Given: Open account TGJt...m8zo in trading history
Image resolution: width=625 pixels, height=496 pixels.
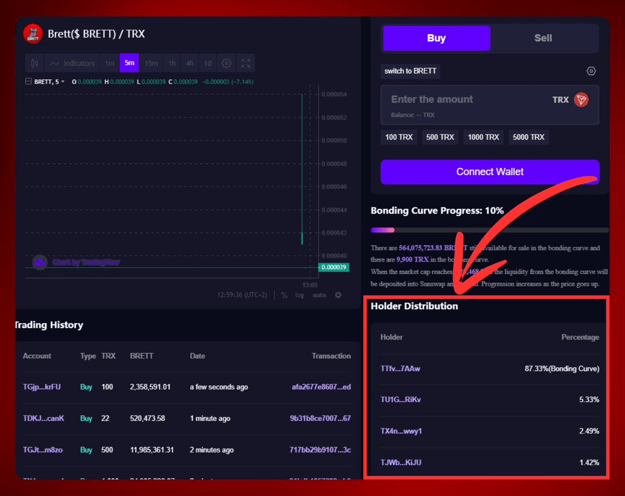Looking at the screenshot, I should pos(43,450).
